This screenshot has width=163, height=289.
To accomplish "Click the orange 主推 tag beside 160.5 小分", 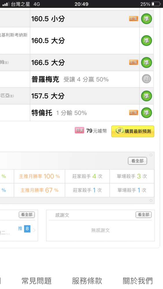I will pyautogui.click(x=133, y=18).
